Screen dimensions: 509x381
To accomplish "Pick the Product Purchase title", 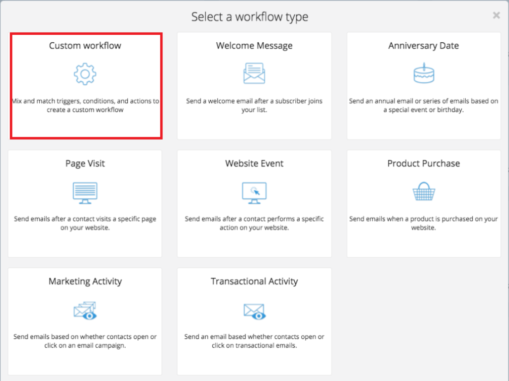I will [424, 163].
